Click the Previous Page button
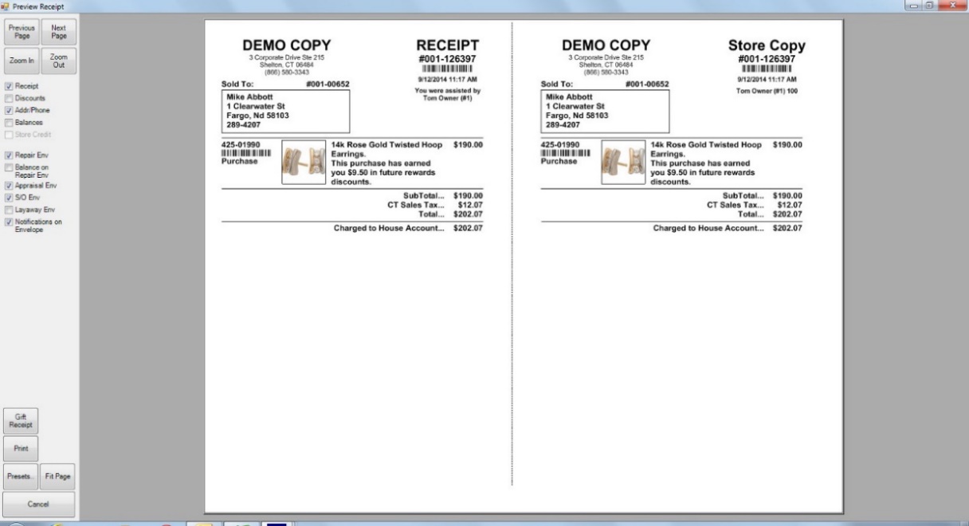 pos(21,32)
